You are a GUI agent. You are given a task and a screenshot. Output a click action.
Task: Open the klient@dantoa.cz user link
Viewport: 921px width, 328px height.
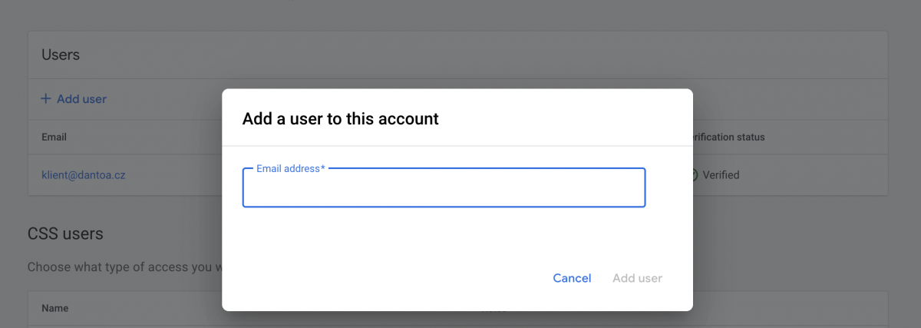(84, 175)
